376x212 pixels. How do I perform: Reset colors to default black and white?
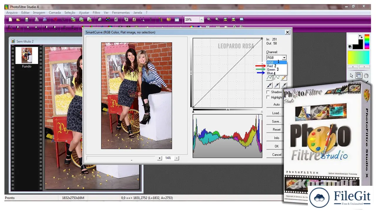[x=350, y=47]
